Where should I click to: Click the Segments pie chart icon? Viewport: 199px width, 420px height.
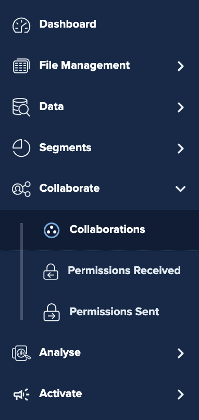click(21, 148)
